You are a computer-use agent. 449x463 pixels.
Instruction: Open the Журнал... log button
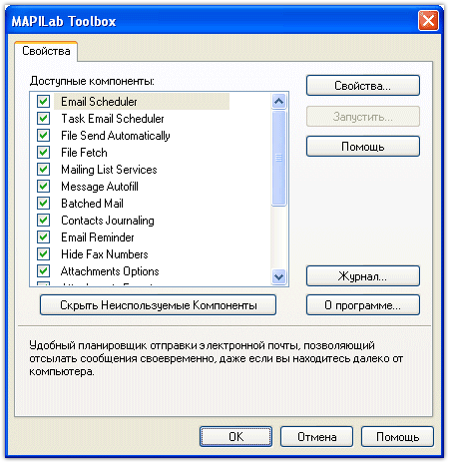tap(363, 276)
